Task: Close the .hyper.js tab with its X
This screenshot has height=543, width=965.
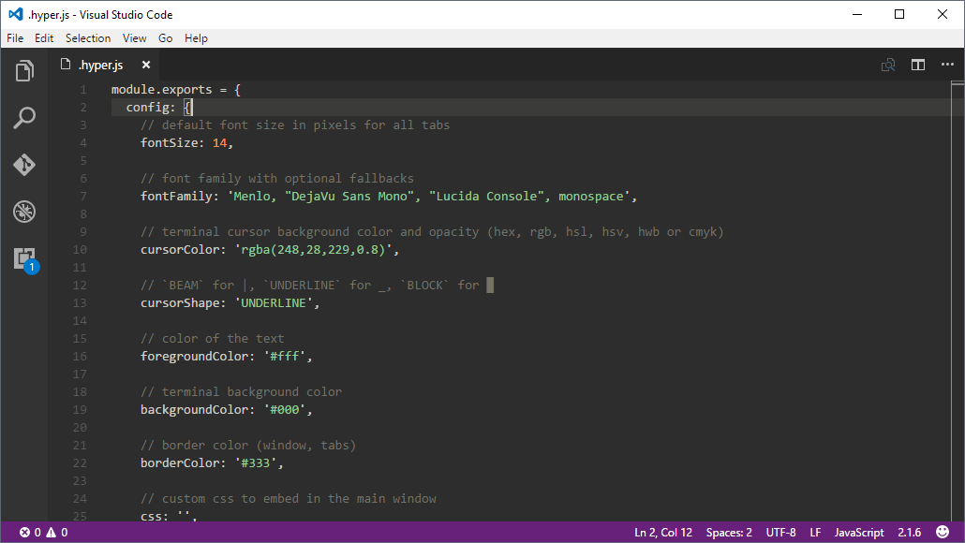Action: tap(146, 65)
